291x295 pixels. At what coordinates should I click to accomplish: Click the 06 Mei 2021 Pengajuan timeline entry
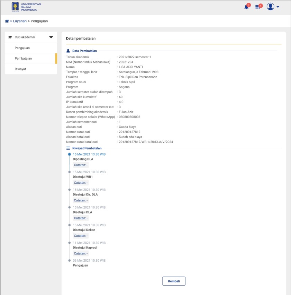pyautogui.click(x=80, y=266)
